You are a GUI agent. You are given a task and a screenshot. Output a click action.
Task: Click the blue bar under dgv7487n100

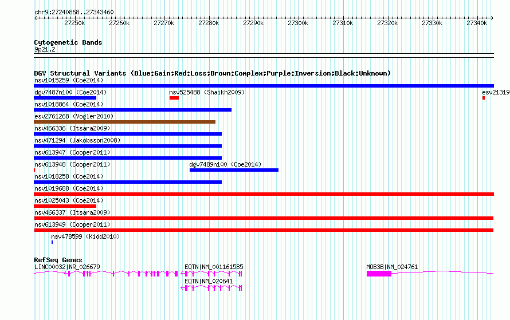[x=65, y=98]
